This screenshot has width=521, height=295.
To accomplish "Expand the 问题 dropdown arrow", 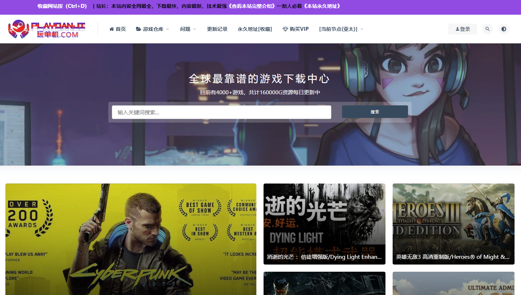I will [195, 29].
